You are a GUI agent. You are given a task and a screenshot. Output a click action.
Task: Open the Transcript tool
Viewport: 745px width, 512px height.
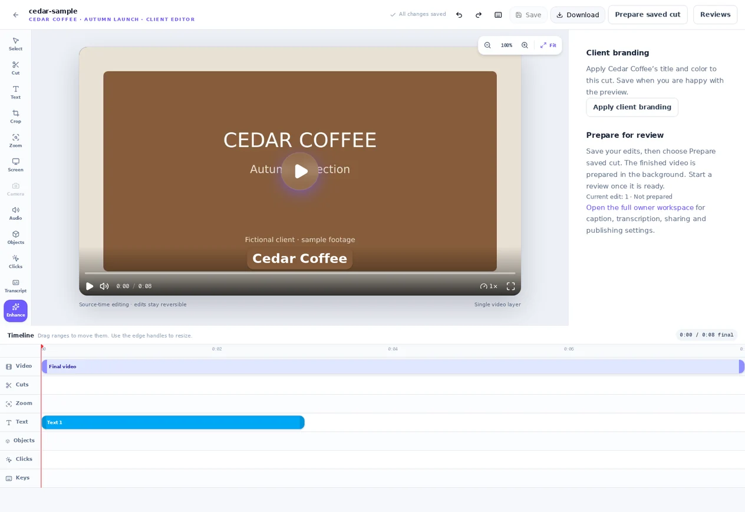pyautogui.click(x=15, y=285)
